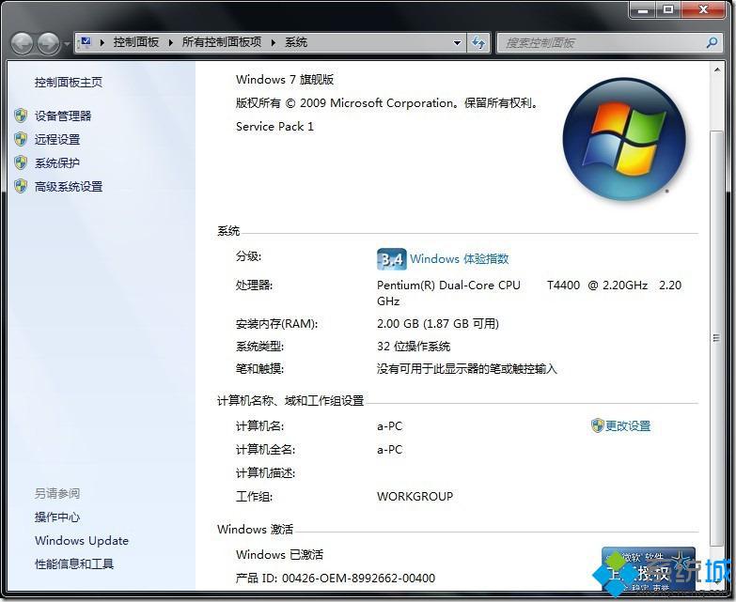This screenshot has width=736, height=602.
Task: Click the shield icon beside 系统保护
Action: (x=21, y=162)
